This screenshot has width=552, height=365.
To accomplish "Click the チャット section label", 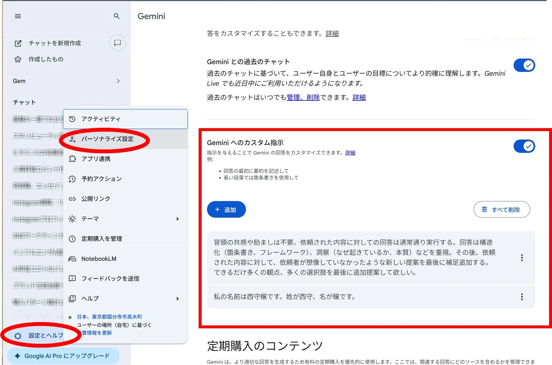I will pyautogui.click(x=24, y=103).
